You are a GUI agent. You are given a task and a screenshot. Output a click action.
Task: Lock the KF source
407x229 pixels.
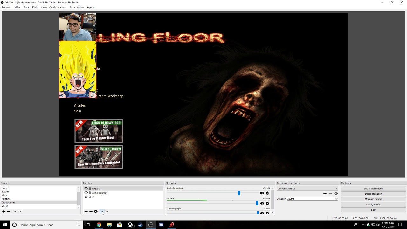(x=90, y=197)
